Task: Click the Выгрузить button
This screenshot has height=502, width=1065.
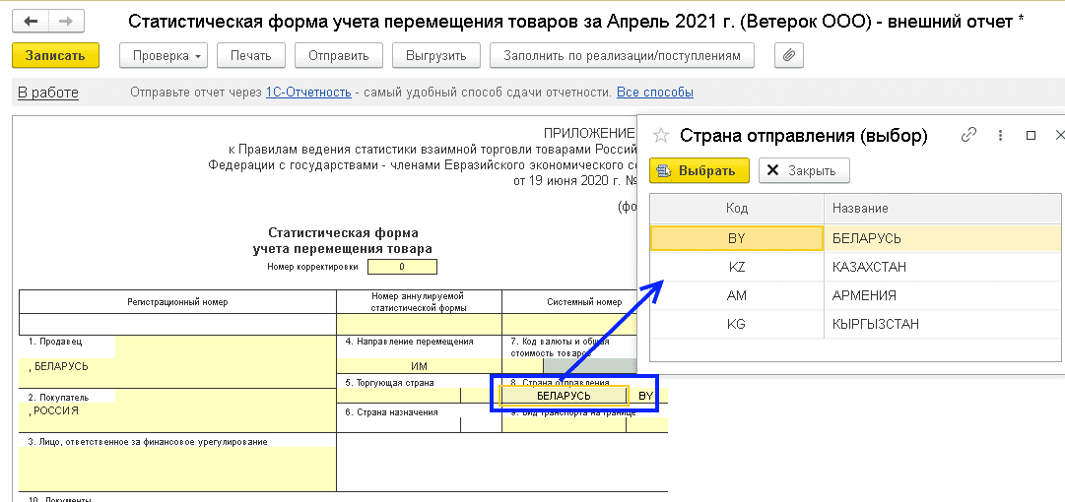Action: (435, 56)
